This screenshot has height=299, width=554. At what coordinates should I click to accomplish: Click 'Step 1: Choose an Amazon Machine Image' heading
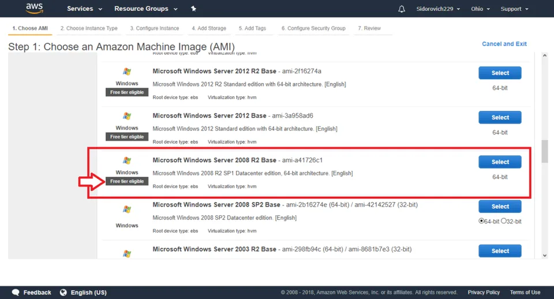click(x=121, y=47)
